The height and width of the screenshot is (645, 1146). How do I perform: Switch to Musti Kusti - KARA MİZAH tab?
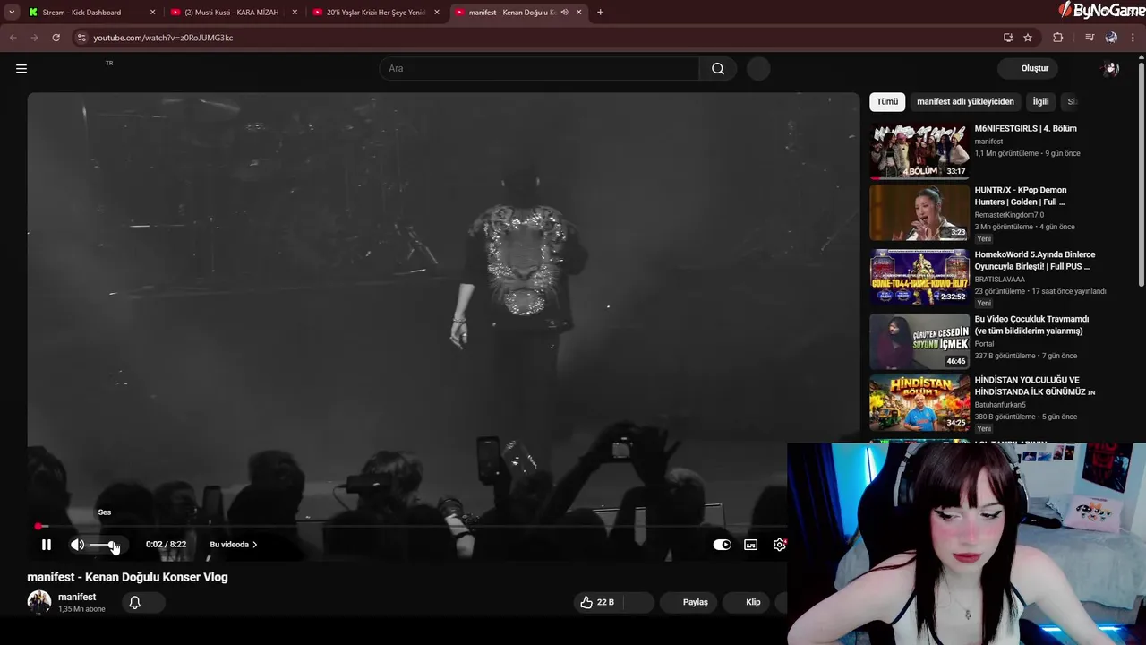click(232, 13)
